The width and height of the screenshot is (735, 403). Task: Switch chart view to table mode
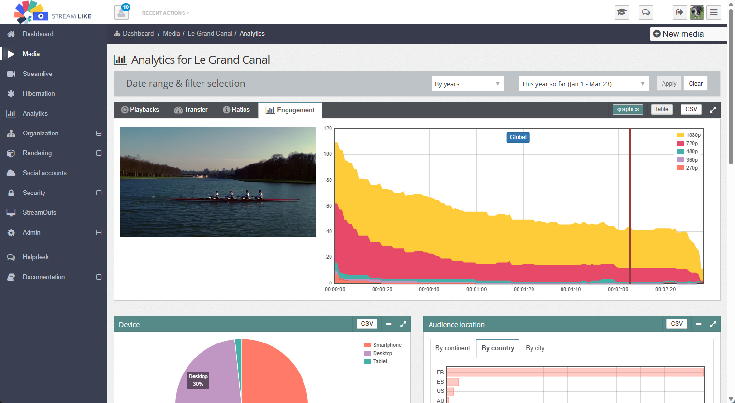coord(662,109)
